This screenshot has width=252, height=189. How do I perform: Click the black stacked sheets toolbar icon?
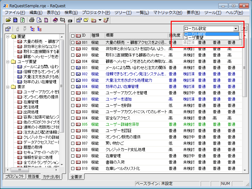point(70,20)
